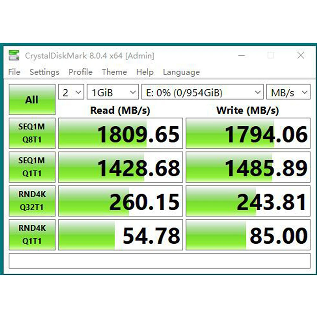Open the File menu
This screenshot has height=317, width=317.
(x=14, y=72)
